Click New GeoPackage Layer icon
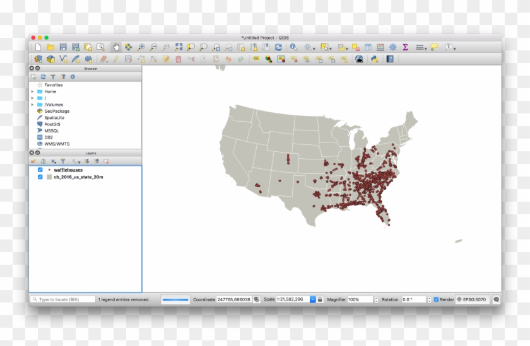 click(x=50, y=59)
